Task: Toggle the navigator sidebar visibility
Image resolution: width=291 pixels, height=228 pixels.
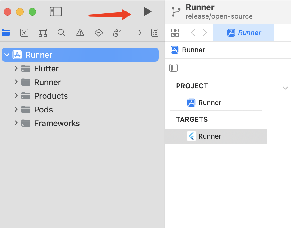Action: (x=56, y=11)
